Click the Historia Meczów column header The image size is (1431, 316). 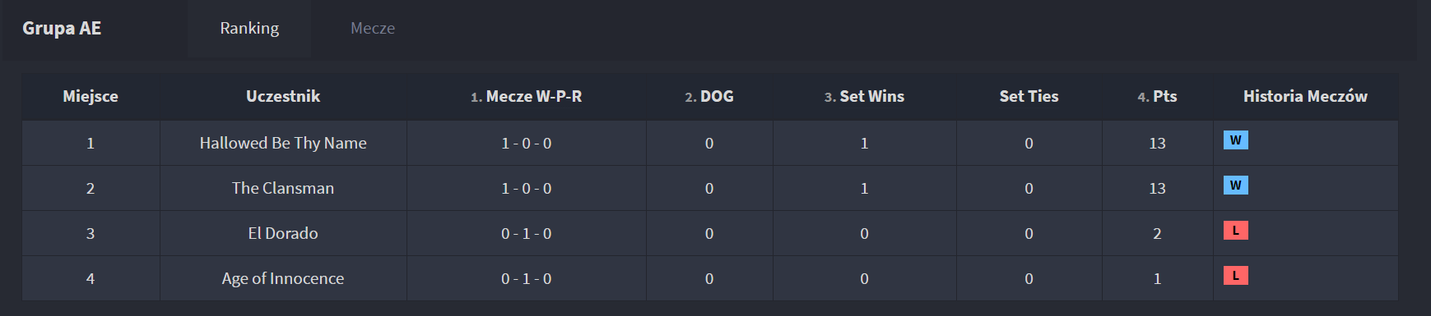tap(1305, 96)
